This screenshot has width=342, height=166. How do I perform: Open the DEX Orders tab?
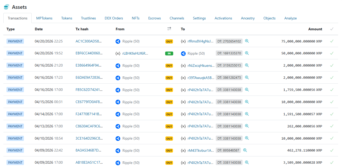[x=114, y=18]
